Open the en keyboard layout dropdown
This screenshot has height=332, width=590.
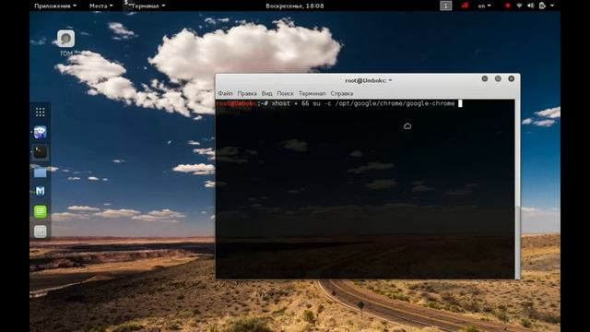click(484, 6)
